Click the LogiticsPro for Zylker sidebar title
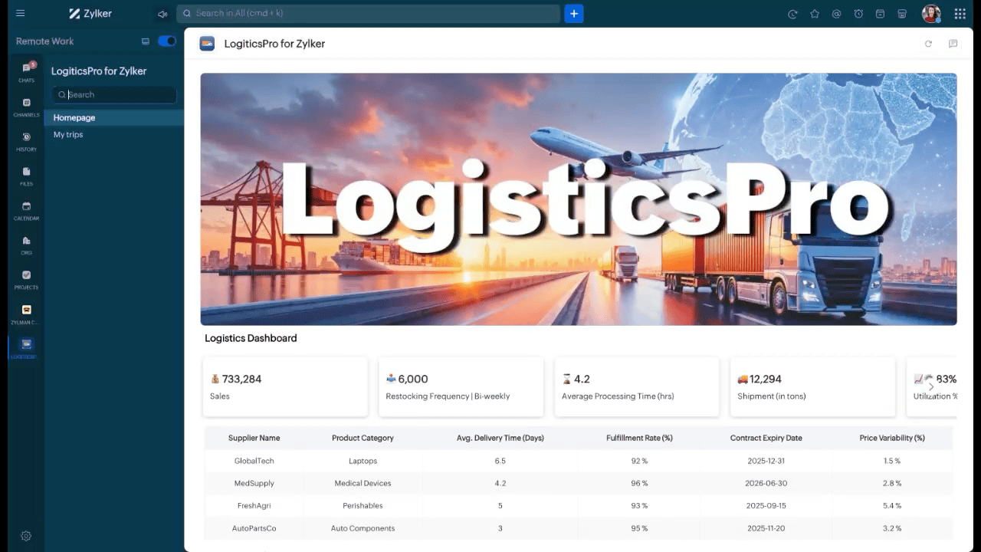The width and height of the screenshot is (981, 552). (x=99, y=71)
